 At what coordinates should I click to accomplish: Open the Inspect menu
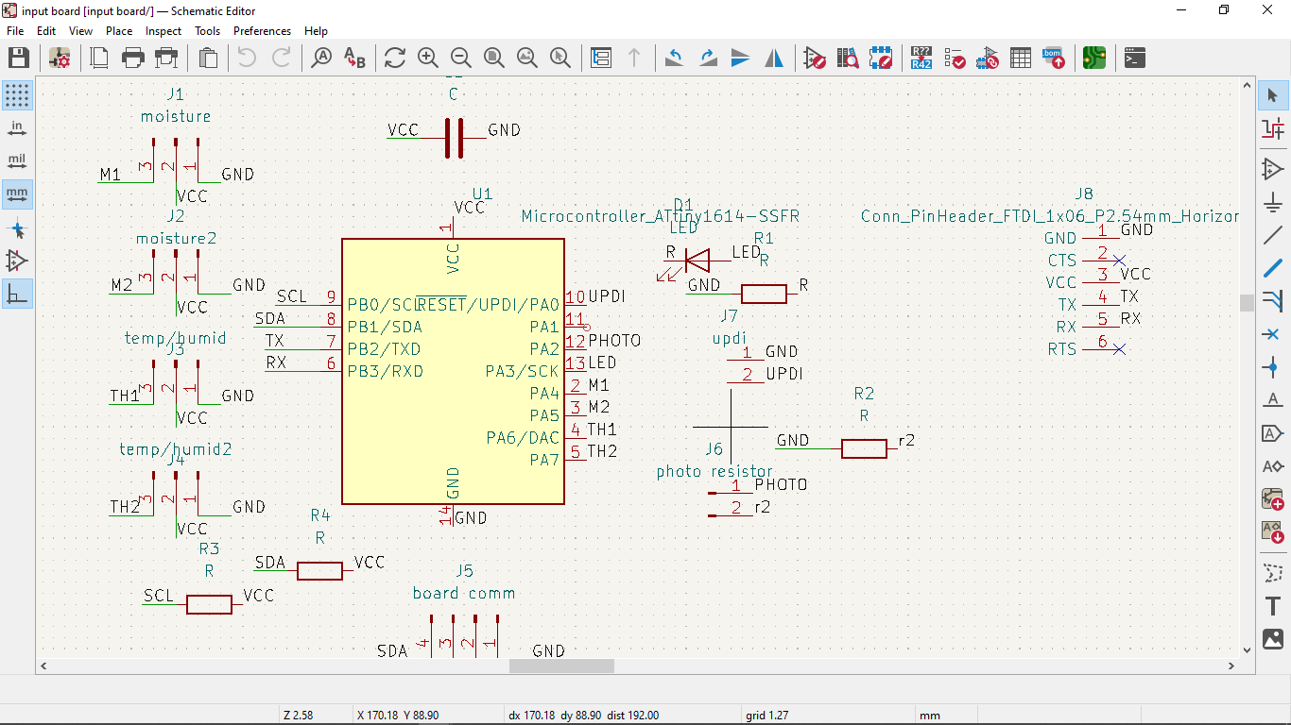(164, 31)
